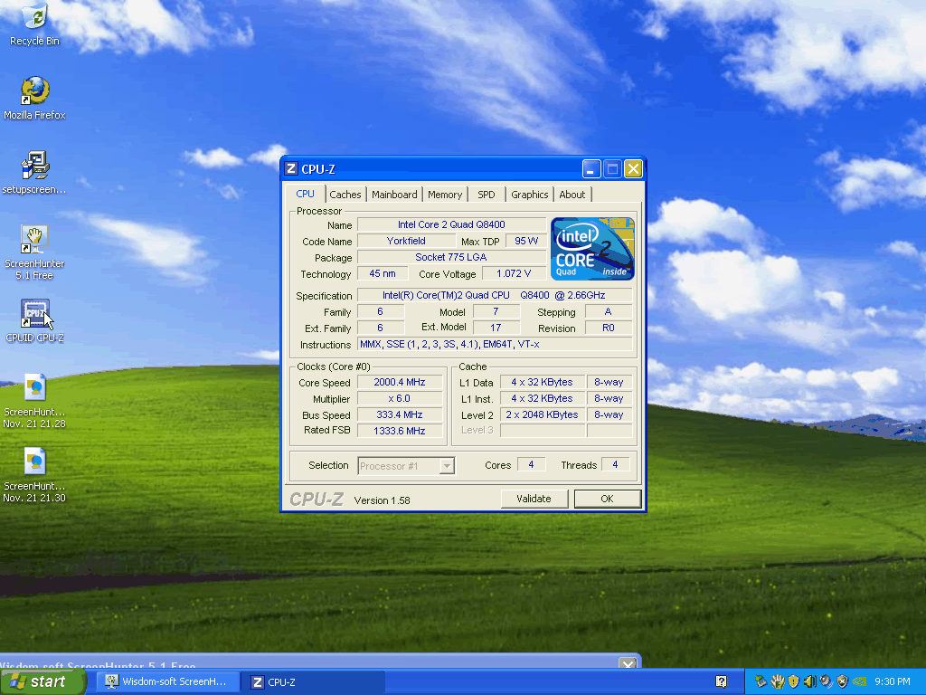Click the Version 1.58 label
The height and width of the screenshot is (695, 926).
click(x=383, y=500)
